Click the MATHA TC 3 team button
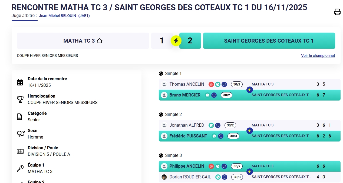The image size is (343, 183). pos(83,41)
